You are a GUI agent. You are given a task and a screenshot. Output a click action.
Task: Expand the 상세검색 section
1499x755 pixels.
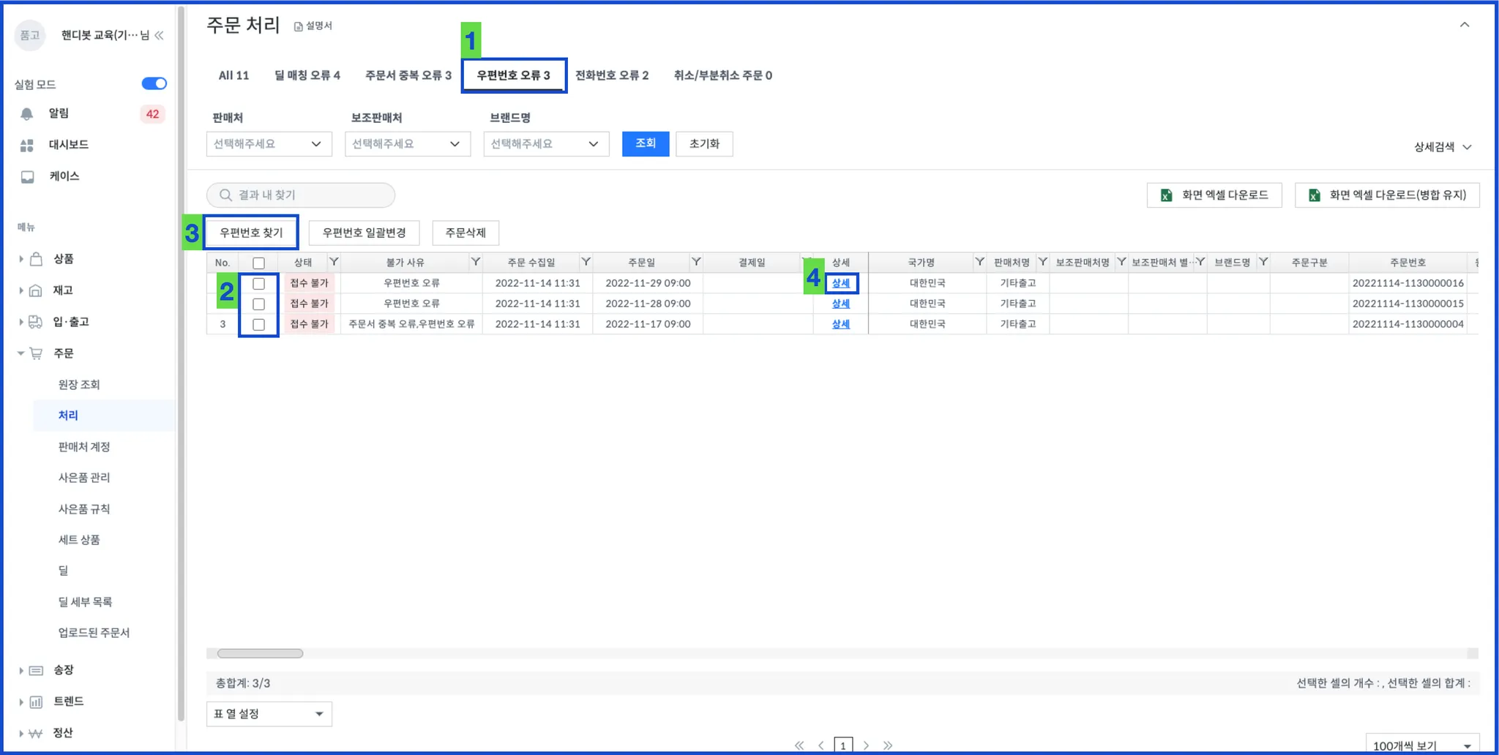(x=1443, y=147)
